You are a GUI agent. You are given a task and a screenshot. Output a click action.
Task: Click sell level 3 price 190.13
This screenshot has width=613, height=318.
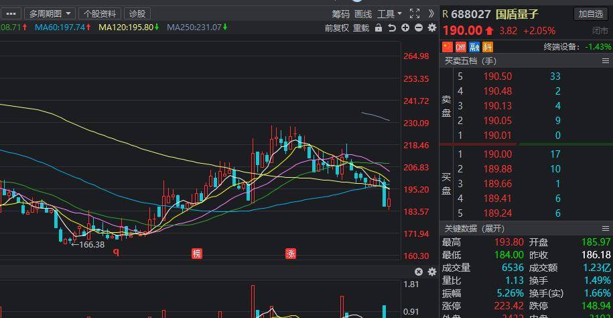(x=497, y=106)
